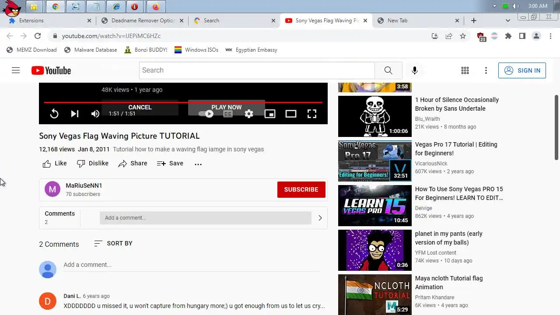Go to the YouTube home logo
Image resolution: width=560 pixels, height=315 pixels.
point(51,70)
